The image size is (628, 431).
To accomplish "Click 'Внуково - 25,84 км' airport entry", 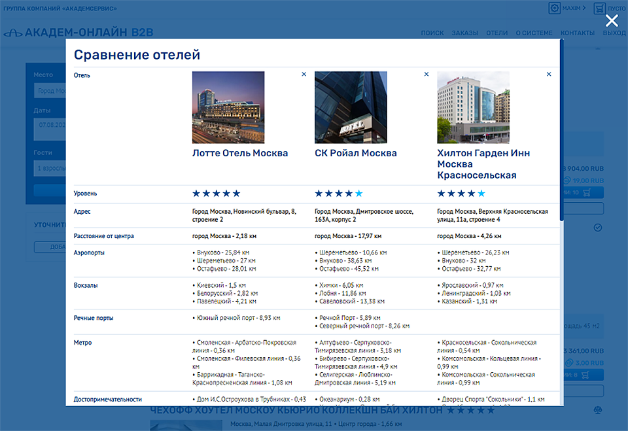I will click(x=222, y=252).
